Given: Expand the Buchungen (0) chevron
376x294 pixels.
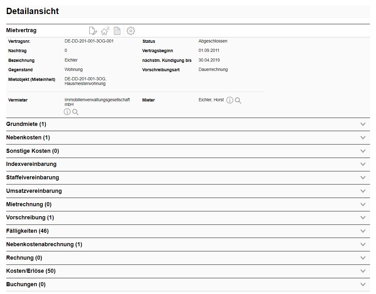Looking at the screenshot, I should pos(363,285).
